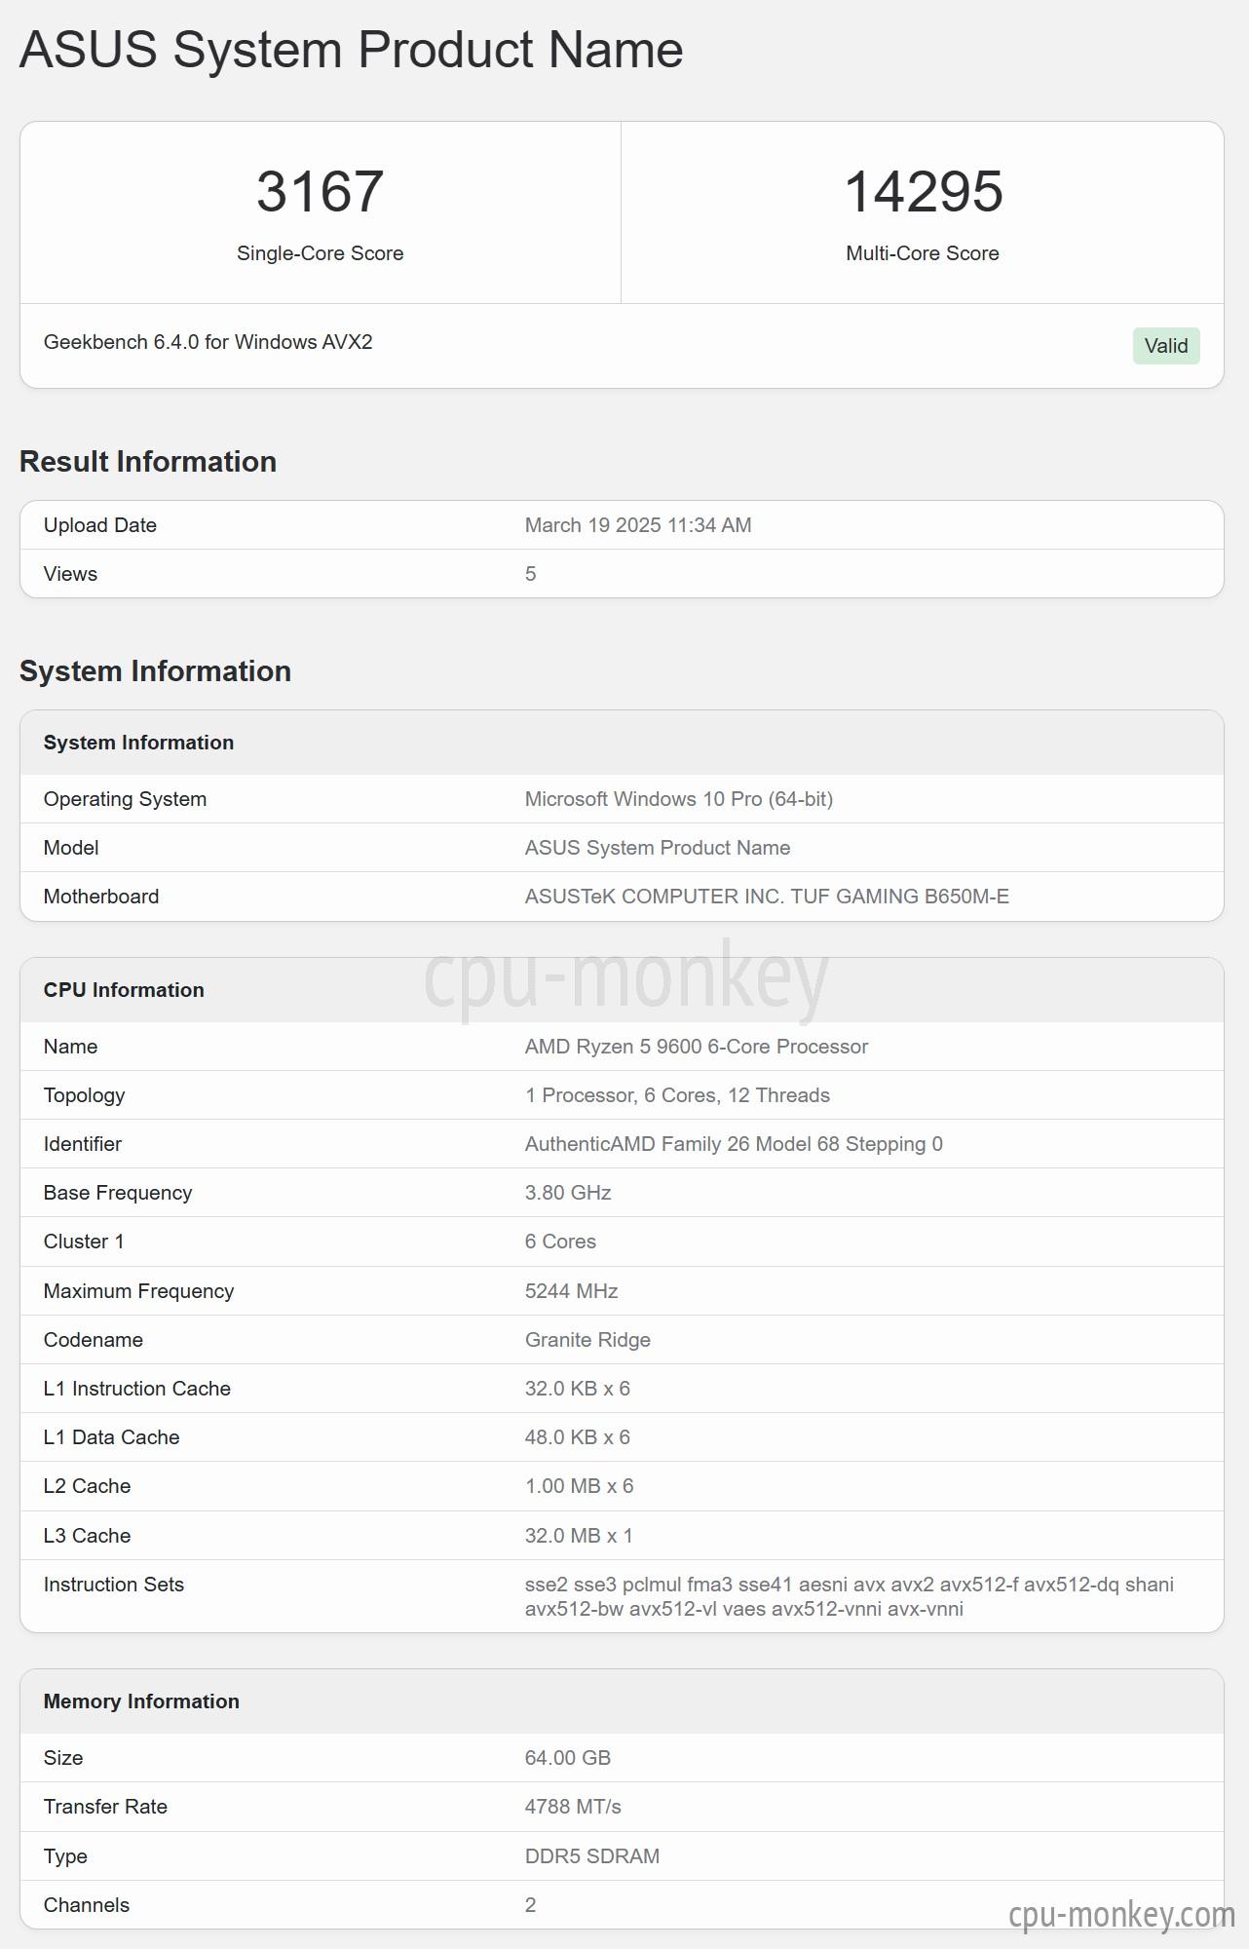Click the 'Operating System' row label

pyautogui.click(x=125, y=799)
